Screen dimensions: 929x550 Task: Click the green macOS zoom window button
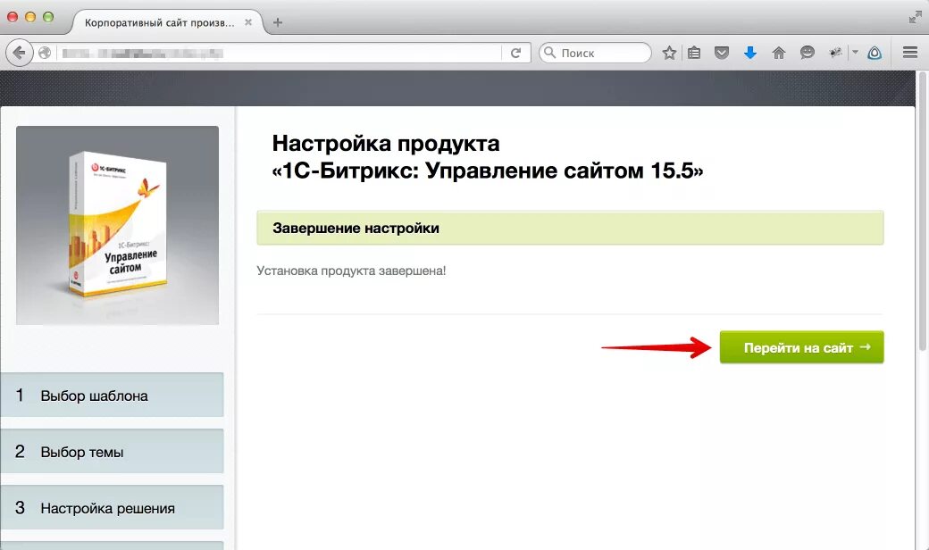point(48,17)
